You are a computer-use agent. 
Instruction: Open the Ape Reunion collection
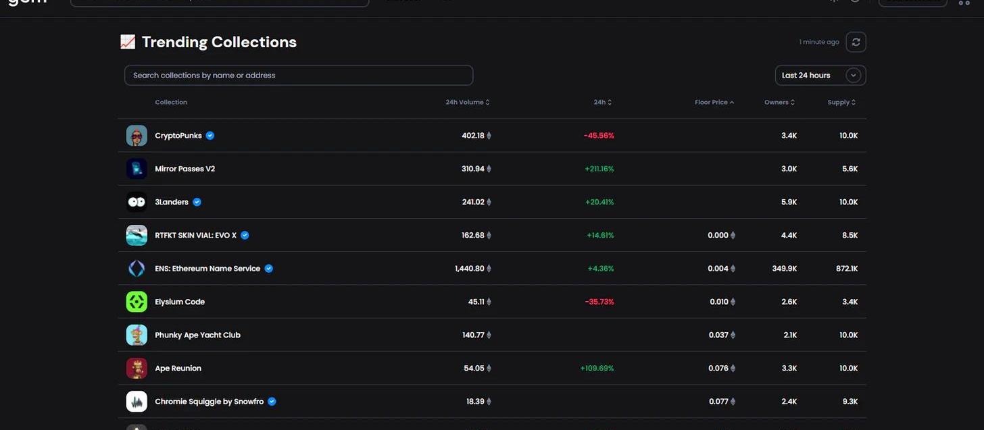pyautogui.click(x=178, y=368)
